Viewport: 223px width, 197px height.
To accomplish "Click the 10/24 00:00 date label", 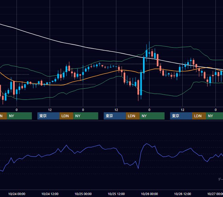I will pyautogui.click(x=17, y=194).
